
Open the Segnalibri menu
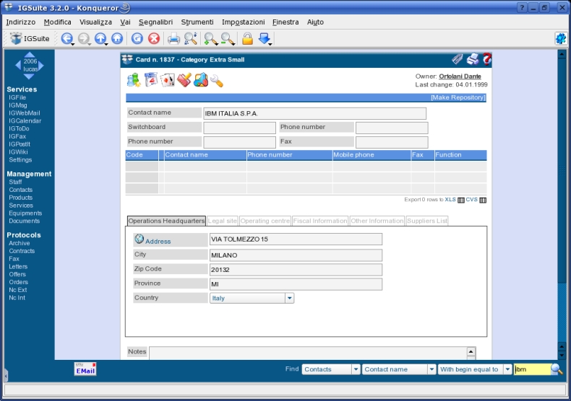(155, 22)
